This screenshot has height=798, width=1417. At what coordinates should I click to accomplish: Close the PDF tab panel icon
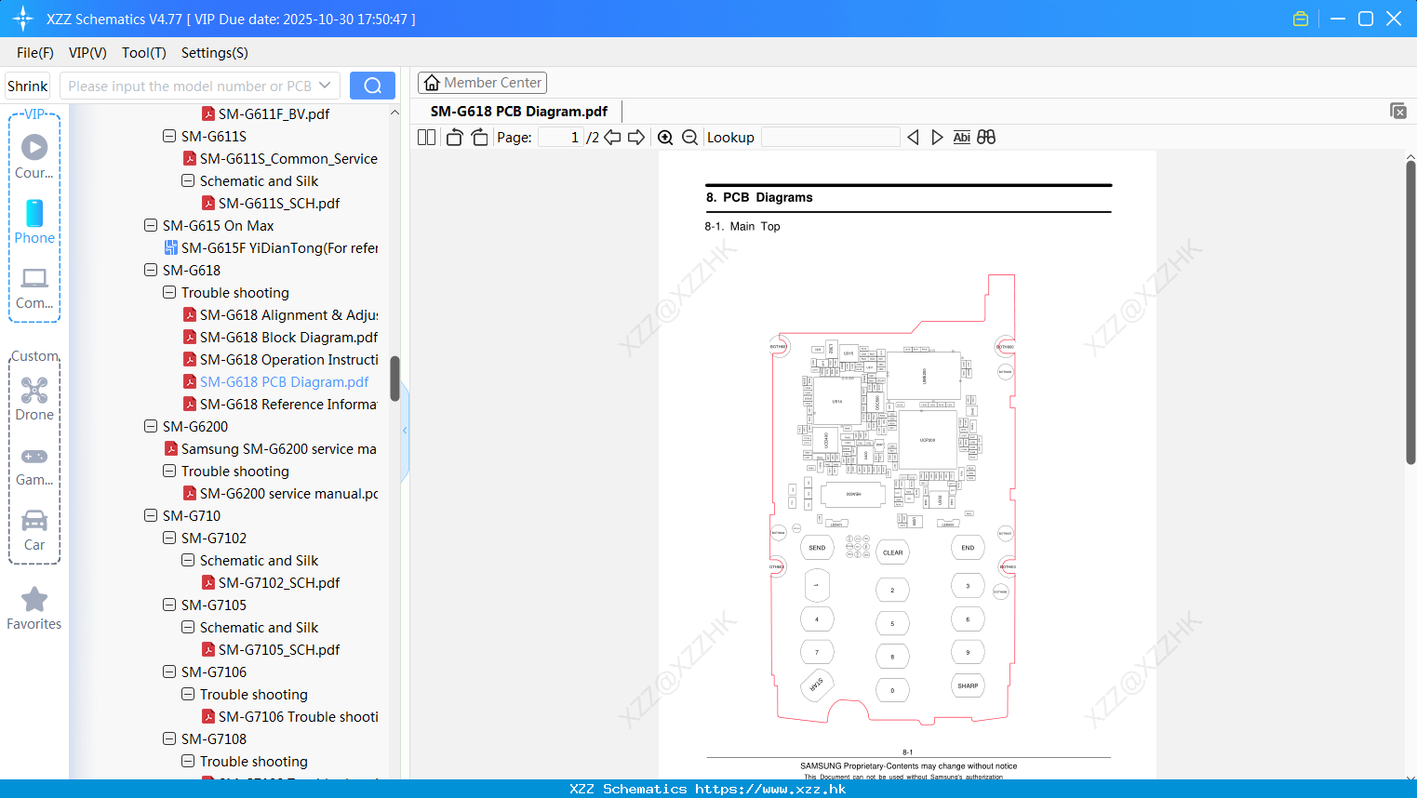pyautogui.click(x=1397, y=111)
